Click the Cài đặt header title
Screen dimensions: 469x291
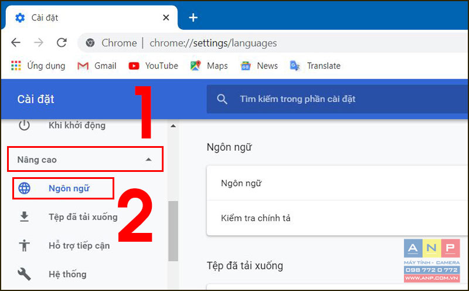tap(36, 99)
